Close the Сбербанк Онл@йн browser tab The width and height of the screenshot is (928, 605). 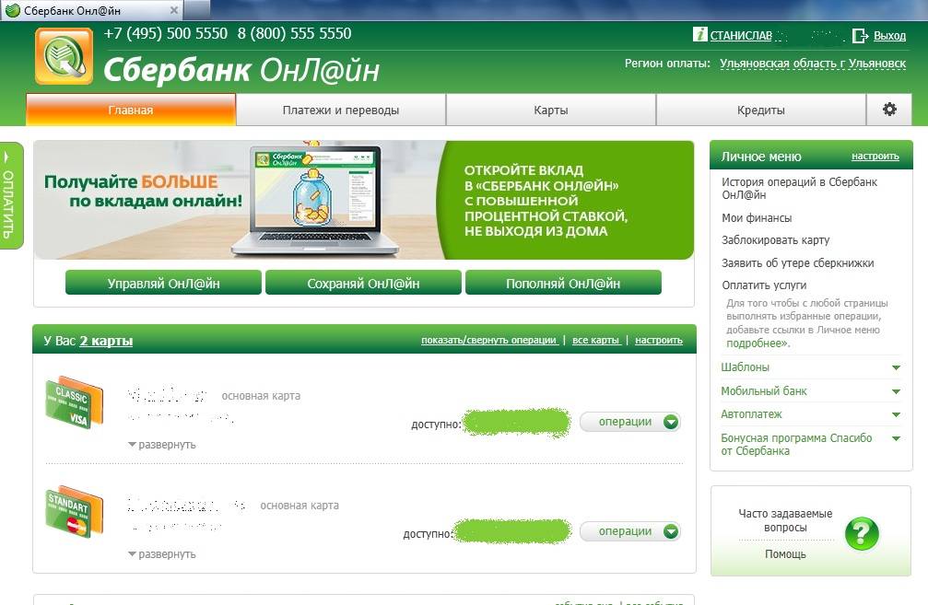(173, 10)
